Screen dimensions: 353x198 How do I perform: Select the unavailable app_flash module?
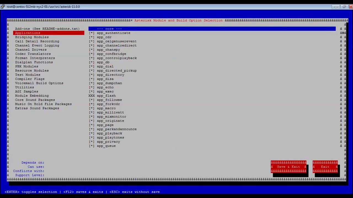(x=102, y=96)
